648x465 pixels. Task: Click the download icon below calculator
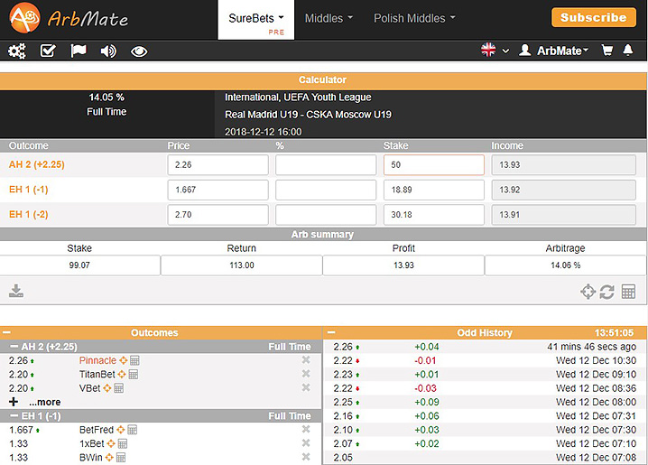[x=16, y=291]
